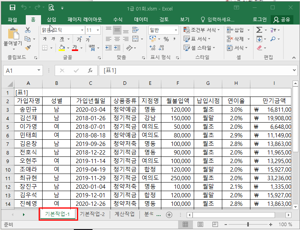Toggle Page Break Preview view in status bar
Viewport: 300px width, 230px height.
click(214, 225)
